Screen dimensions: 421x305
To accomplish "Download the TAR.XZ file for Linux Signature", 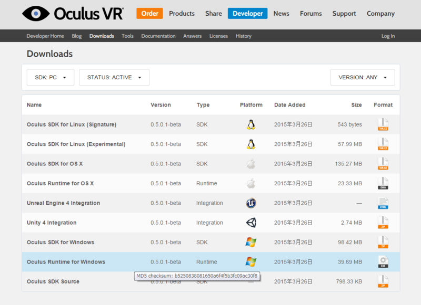I will coord(383,124).
